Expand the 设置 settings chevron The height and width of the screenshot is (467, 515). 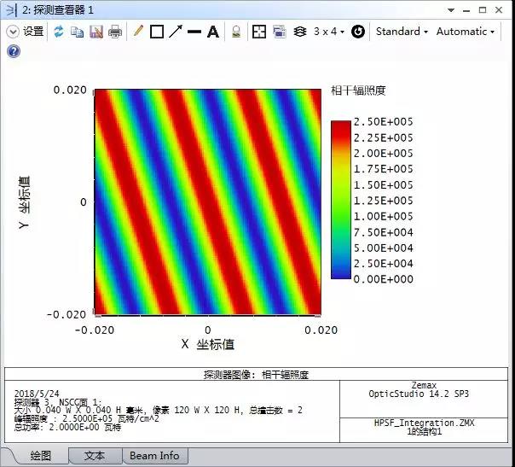(13, 32)
